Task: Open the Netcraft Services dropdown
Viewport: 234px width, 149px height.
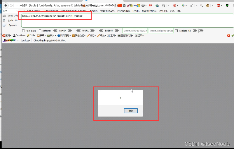Action: tap(25, 41)
